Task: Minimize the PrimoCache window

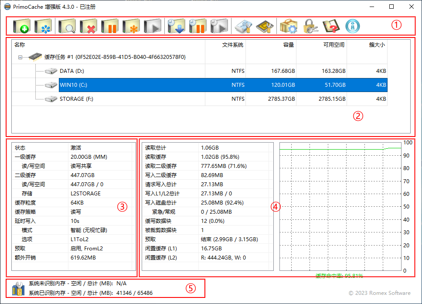Action: (372, 7)
